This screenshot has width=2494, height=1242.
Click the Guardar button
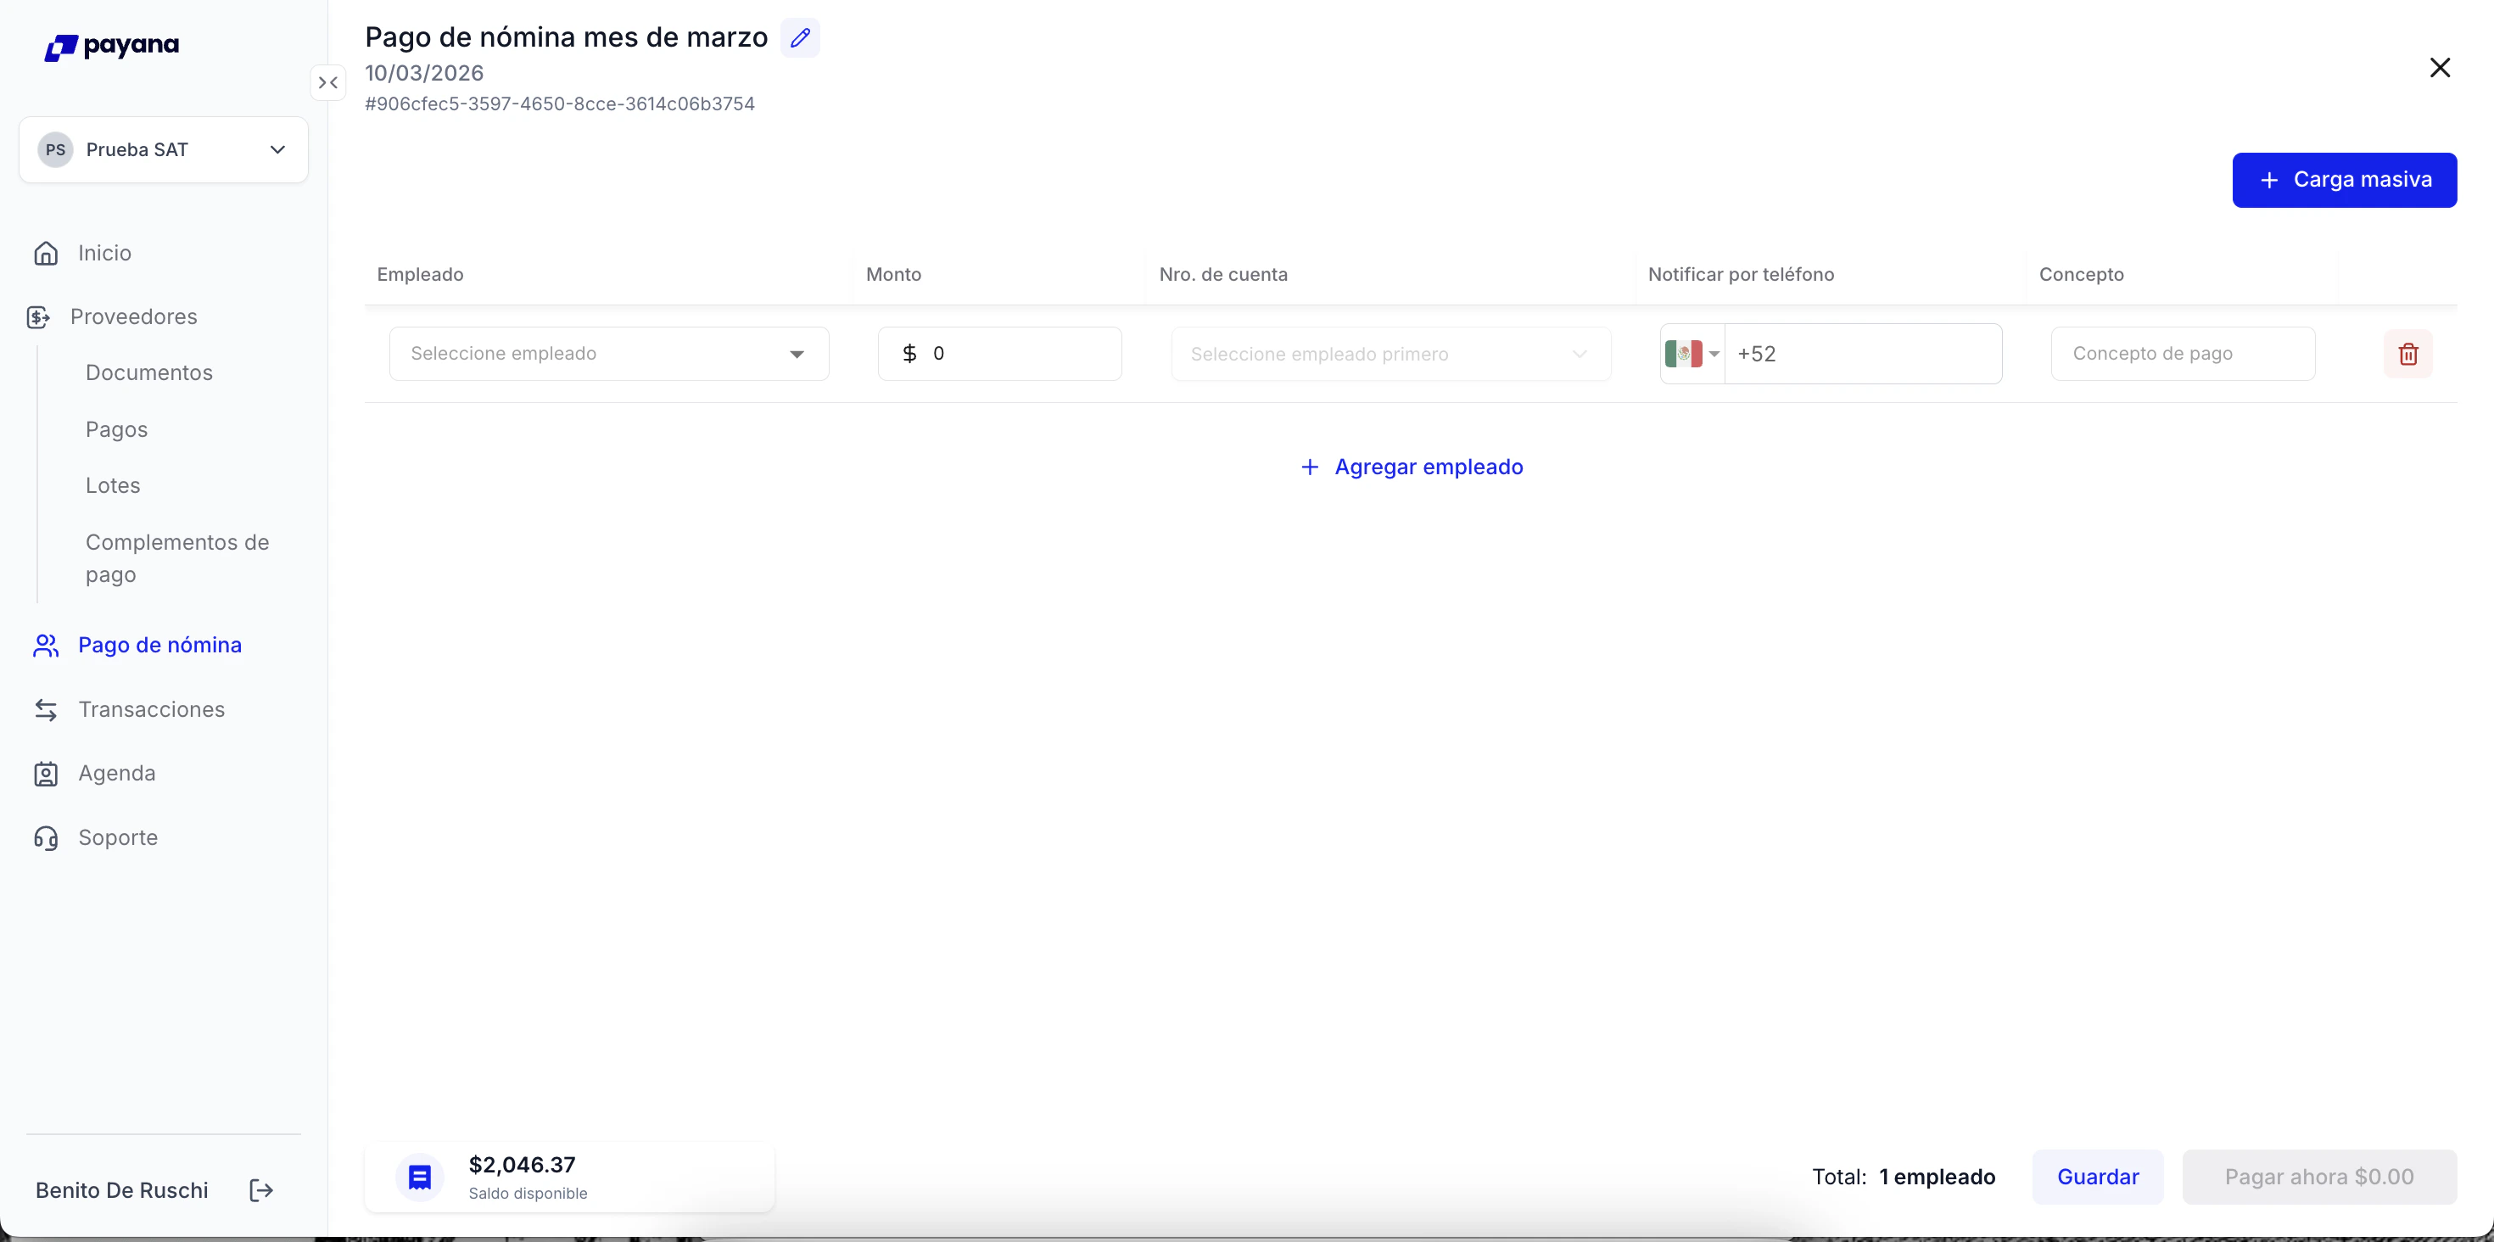(x=2097, y=1178)
